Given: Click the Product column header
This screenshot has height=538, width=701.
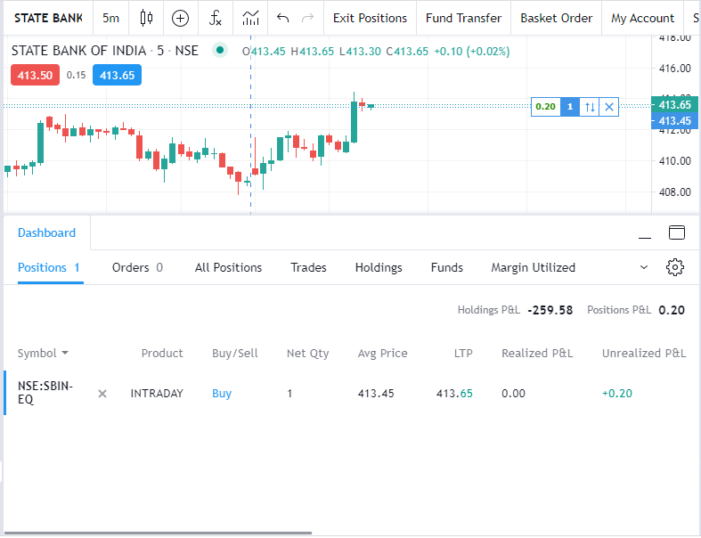Looking at the screenshot, I should tap(162, 354).
